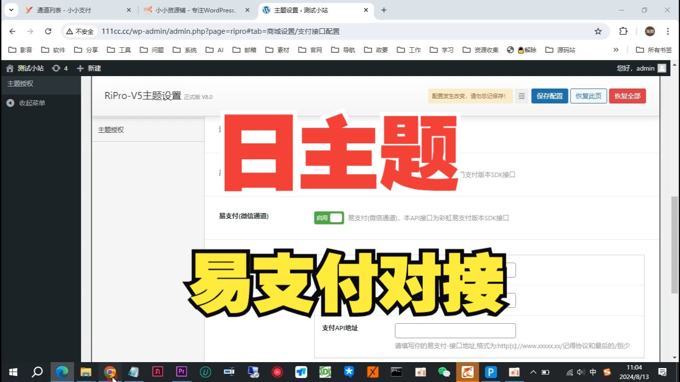Click the WordPress home icon for 测试小站
The height and width of the screenshot is (382, 680).
(x=9, y=68)
